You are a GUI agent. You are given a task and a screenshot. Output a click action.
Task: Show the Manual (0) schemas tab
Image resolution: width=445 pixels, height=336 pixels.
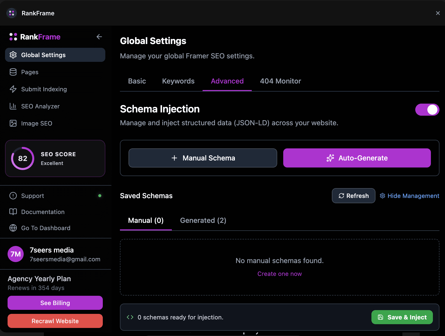pyautogui.click(x=146, y=220)
